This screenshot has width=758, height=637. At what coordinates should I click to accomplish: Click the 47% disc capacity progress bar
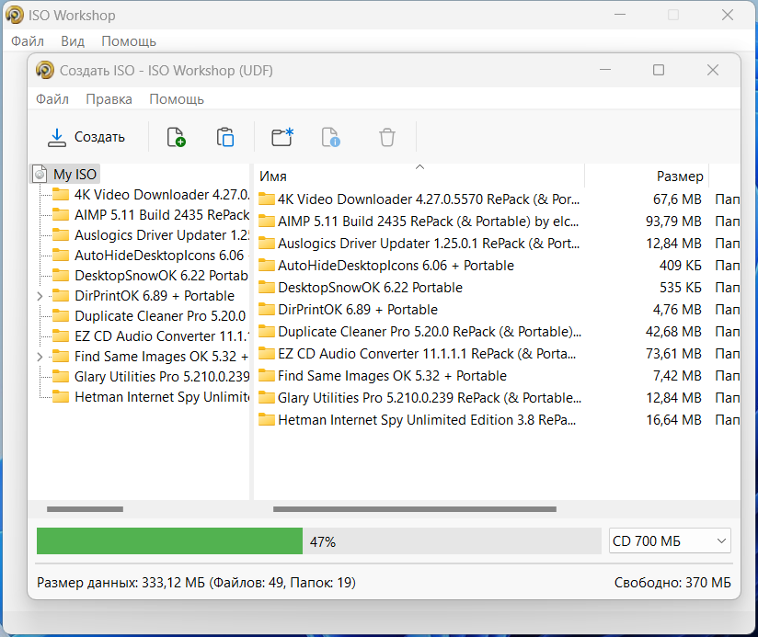pos(318,540)
